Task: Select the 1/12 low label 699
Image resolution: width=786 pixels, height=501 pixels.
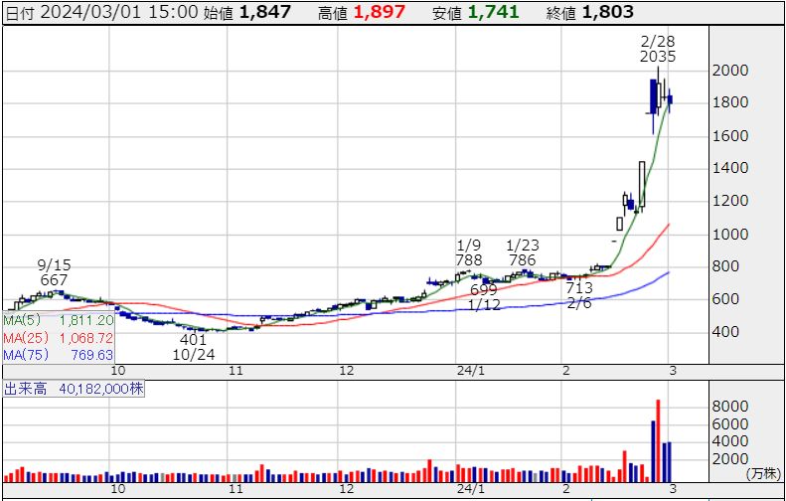Action: (x=484, y=289)
